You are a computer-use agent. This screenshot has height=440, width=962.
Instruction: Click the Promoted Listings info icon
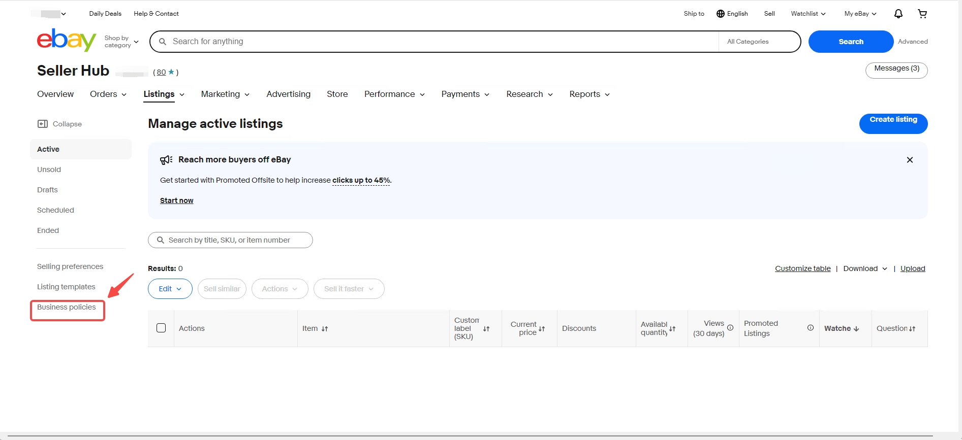pyautogui.click(x=811, y=328)
